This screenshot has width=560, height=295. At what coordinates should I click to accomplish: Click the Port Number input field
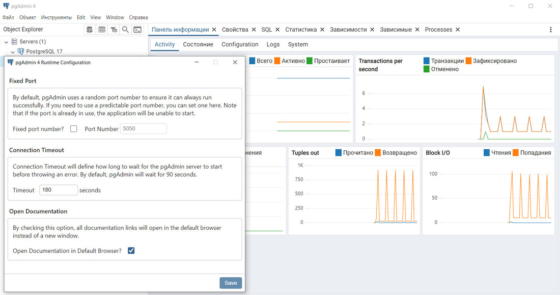[143, 129]
